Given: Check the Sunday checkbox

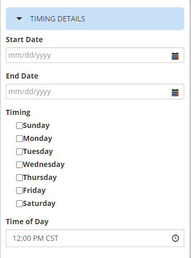Looking at the screenshot, I should (19, 126).
